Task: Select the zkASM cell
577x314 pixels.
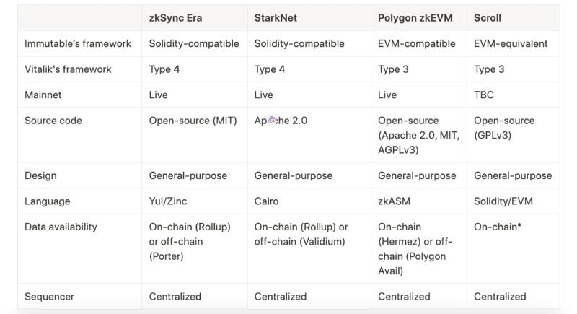Action: click(396, 201)
